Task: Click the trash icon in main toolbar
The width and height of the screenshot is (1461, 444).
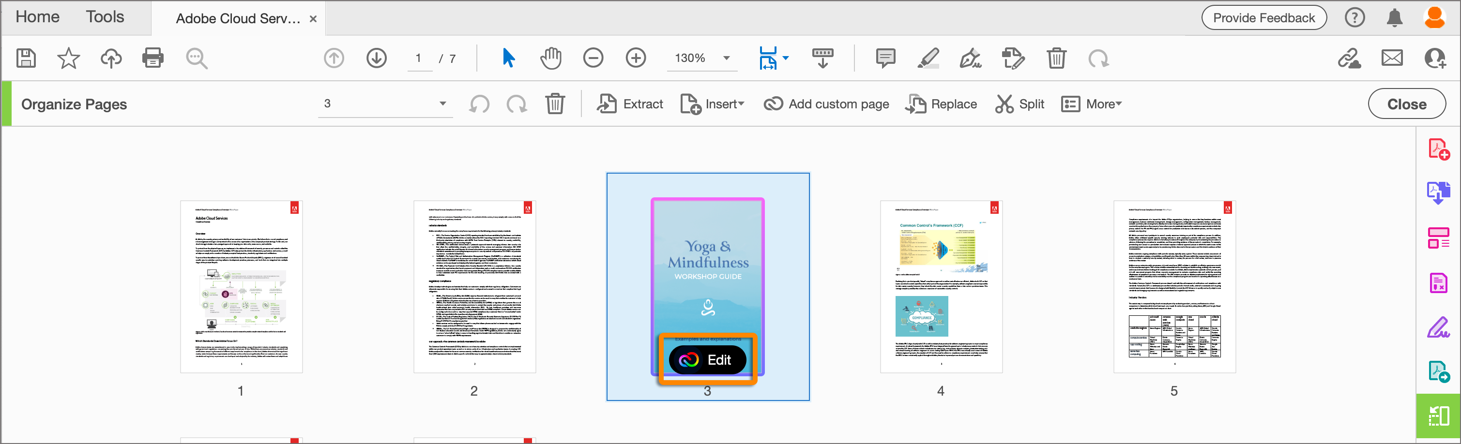Action: [1056, 58]
